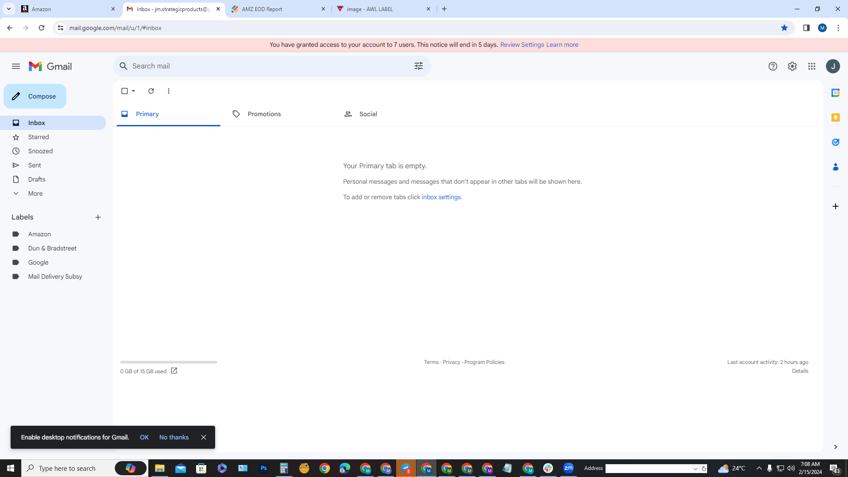This screenshot has height=477, width=848.
Task: Accept notifications with OK
Action: (144, 437)
